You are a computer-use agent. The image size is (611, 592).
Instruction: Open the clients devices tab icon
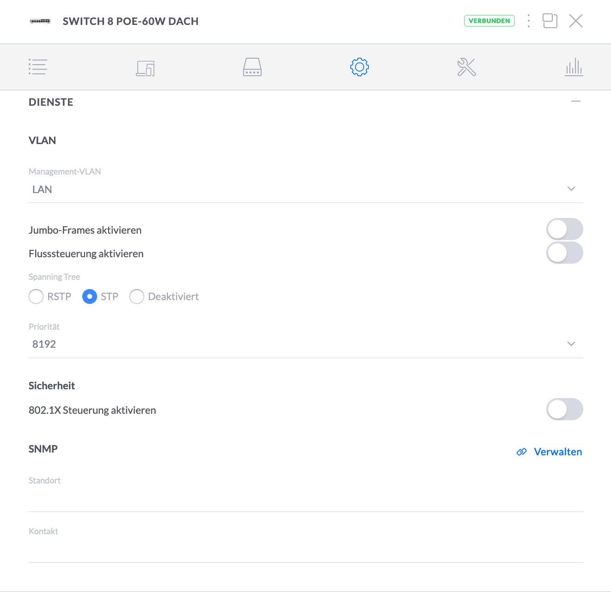pos(145,68)
